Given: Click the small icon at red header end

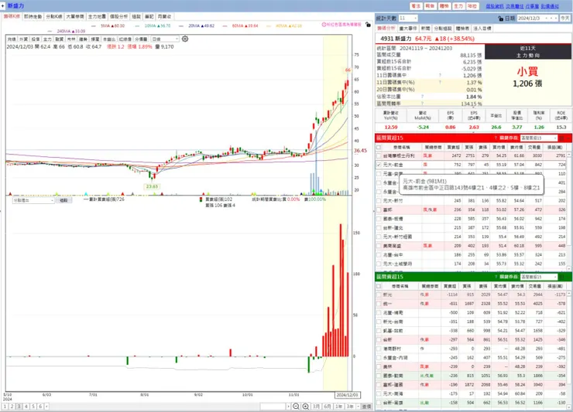Looking at the screenshot, I should 561,138.
